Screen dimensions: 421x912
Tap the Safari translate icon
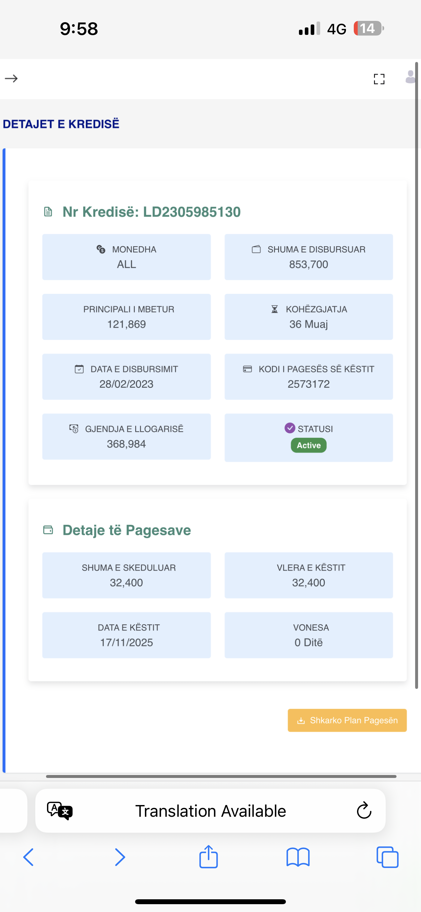coord(59,810)
